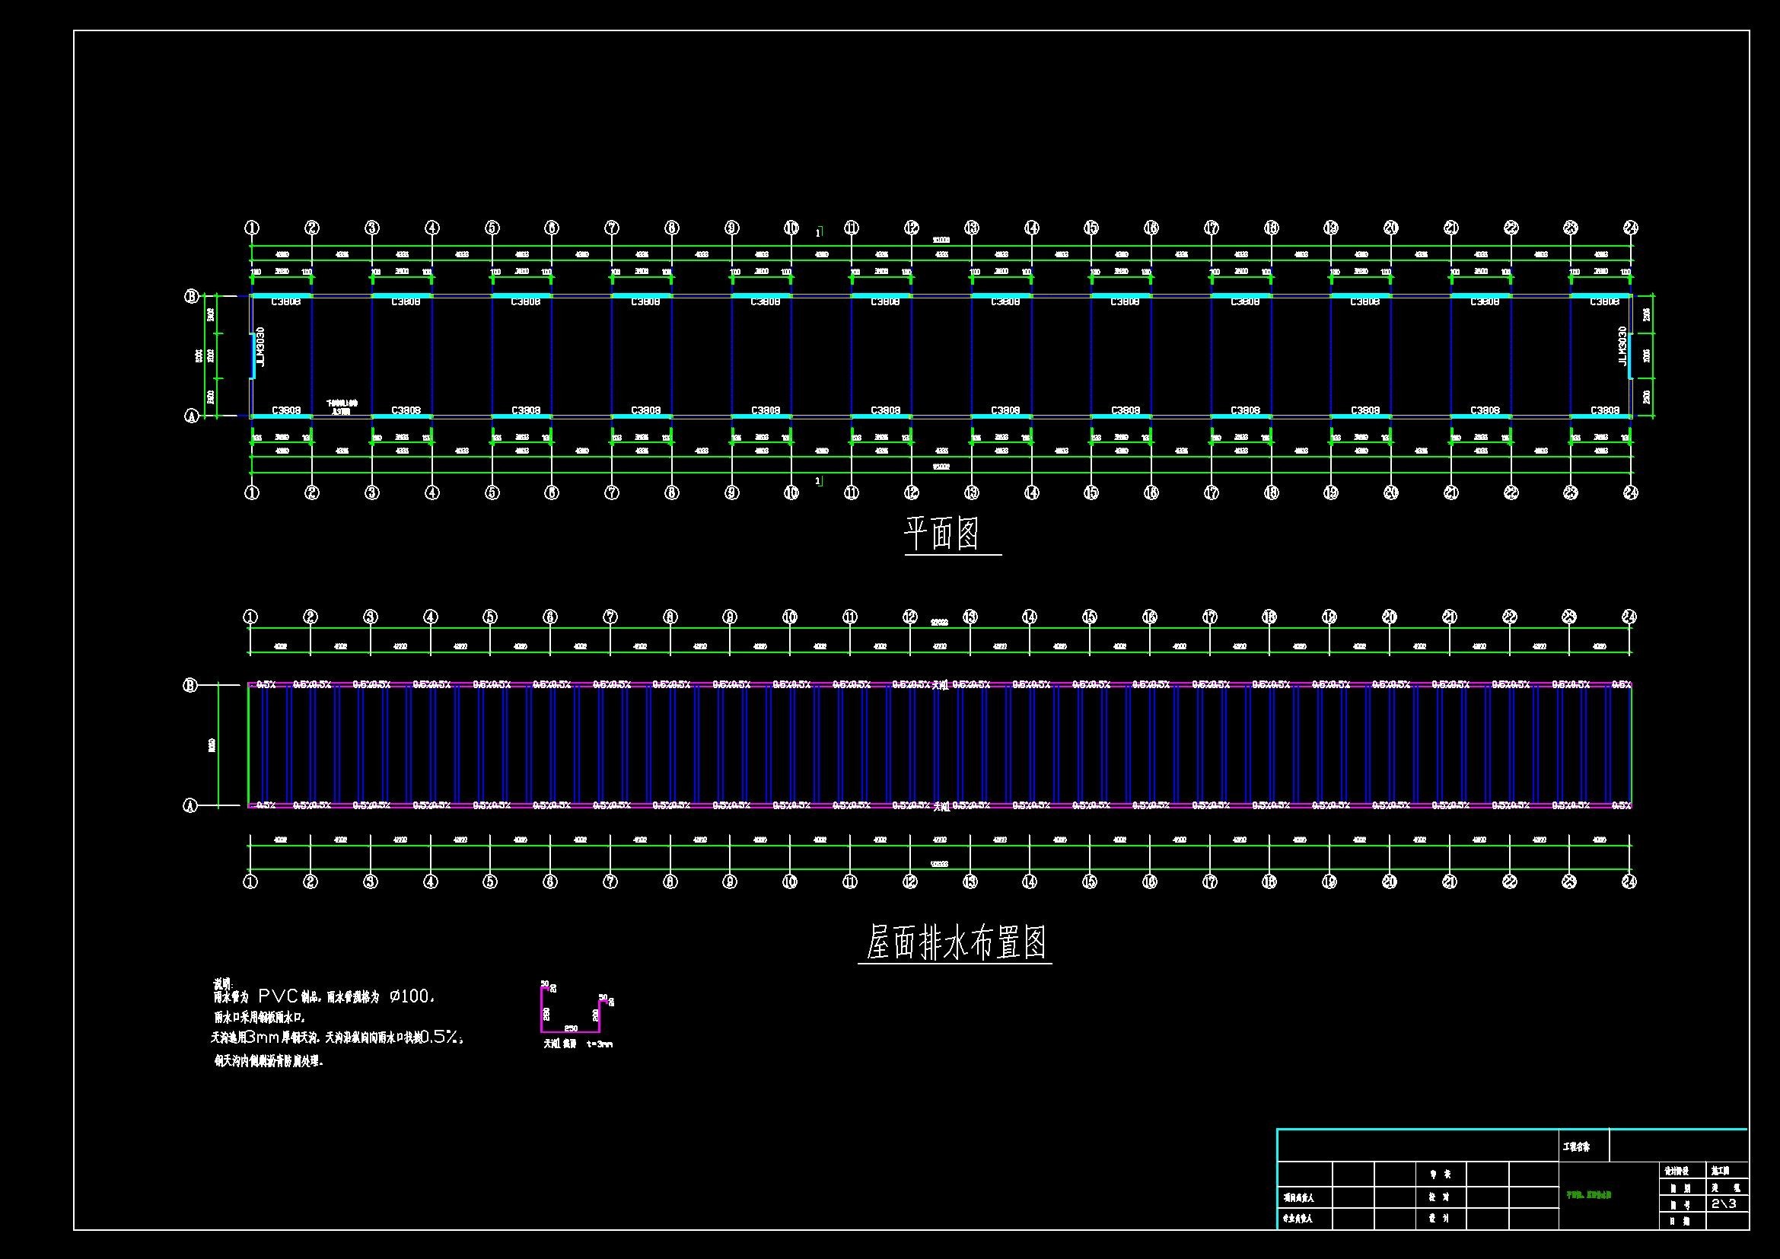Click the 说明: notes heading
Screen dimensions: 1780x1259
click(223, 983)
